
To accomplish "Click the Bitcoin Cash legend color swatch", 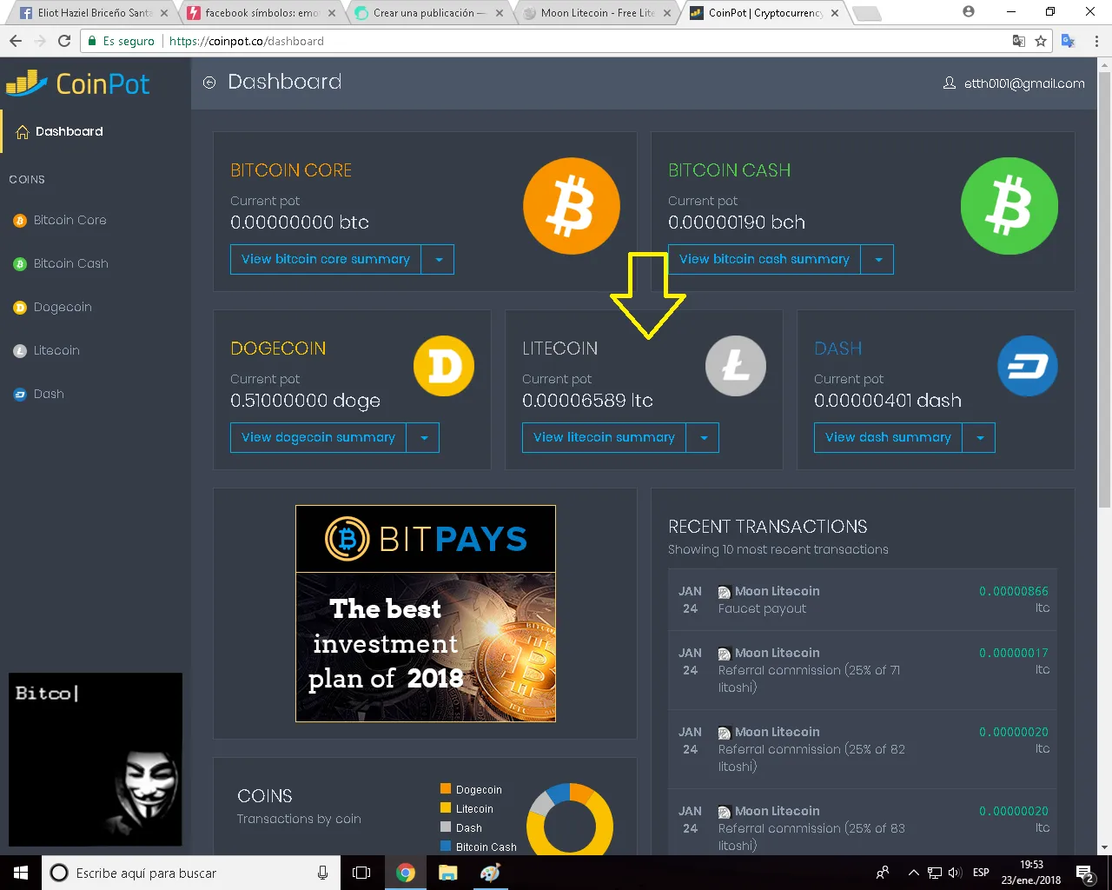I will 446,847.
